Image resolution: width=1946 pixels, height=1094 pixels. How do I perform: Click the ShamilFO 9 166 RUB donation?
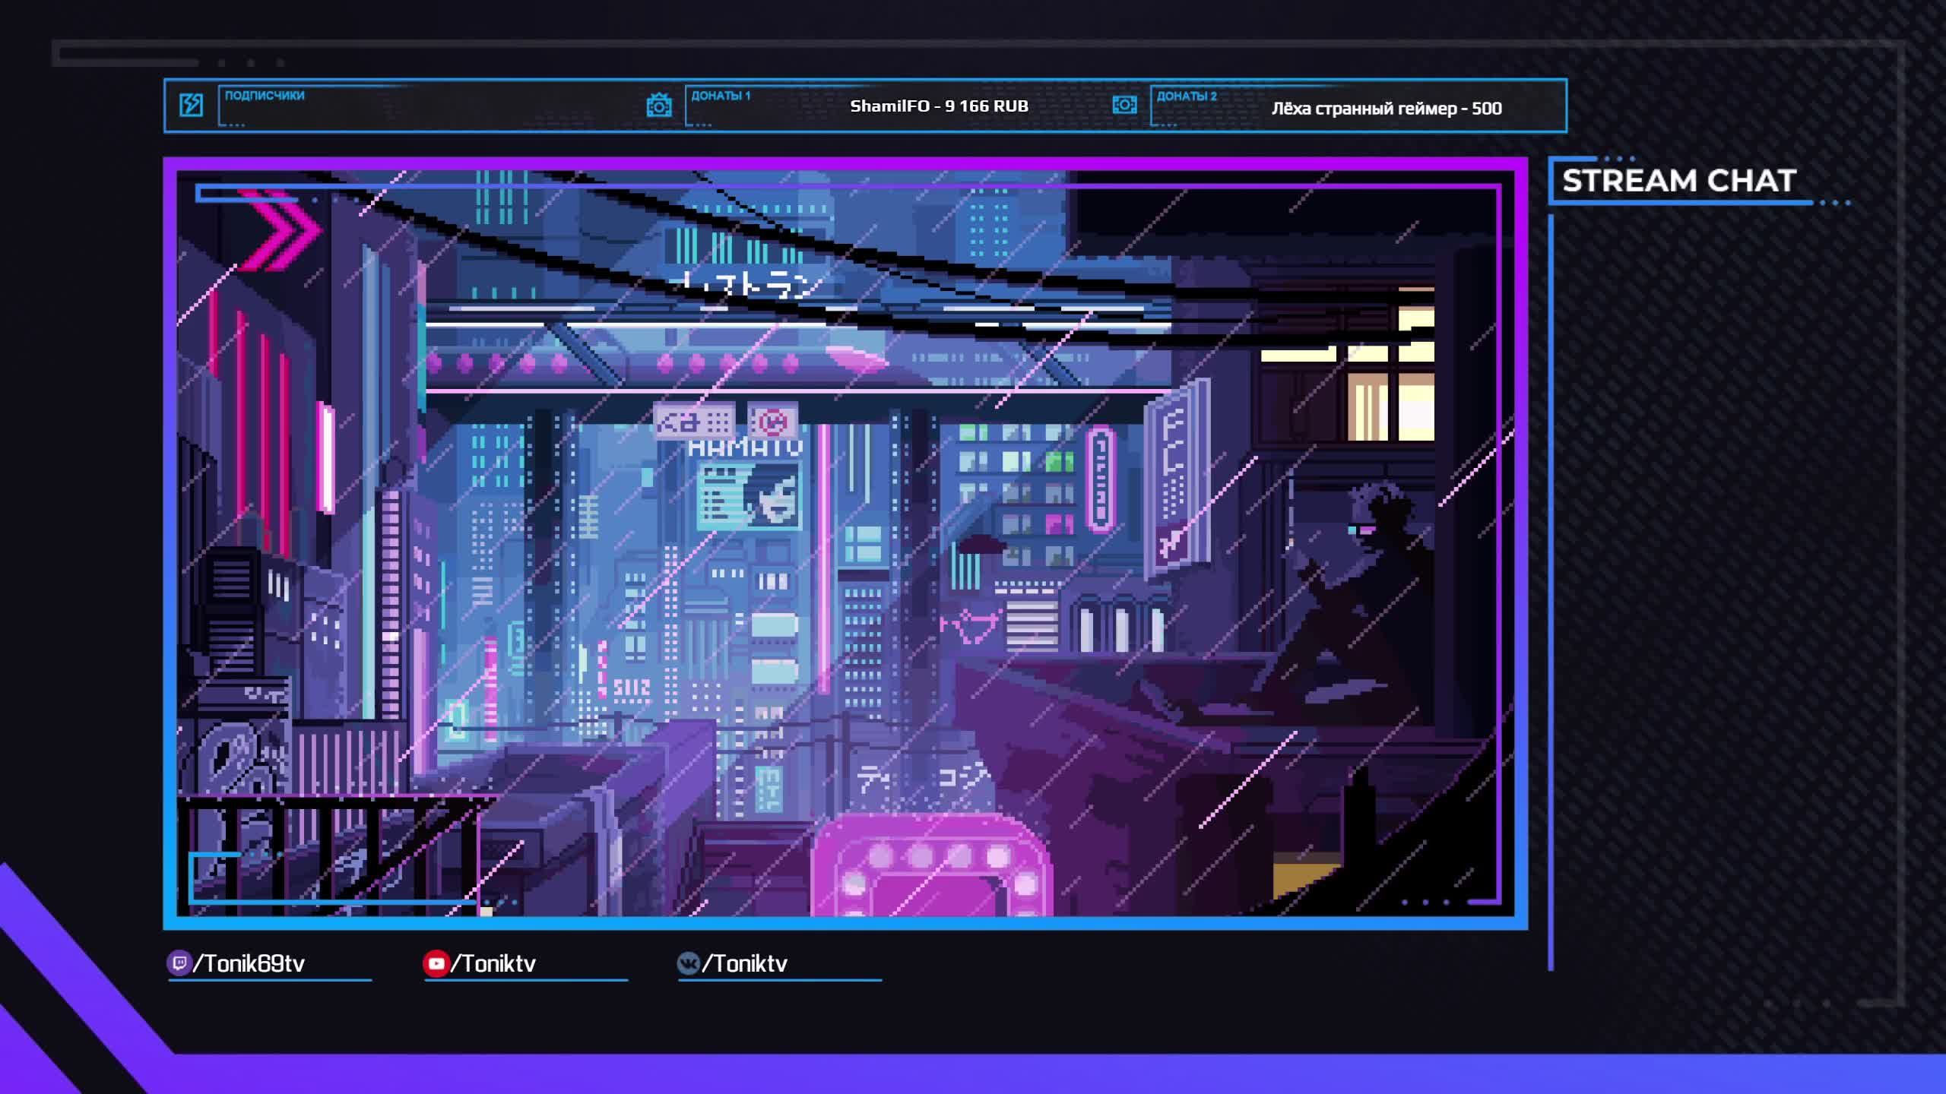[939, 106]
